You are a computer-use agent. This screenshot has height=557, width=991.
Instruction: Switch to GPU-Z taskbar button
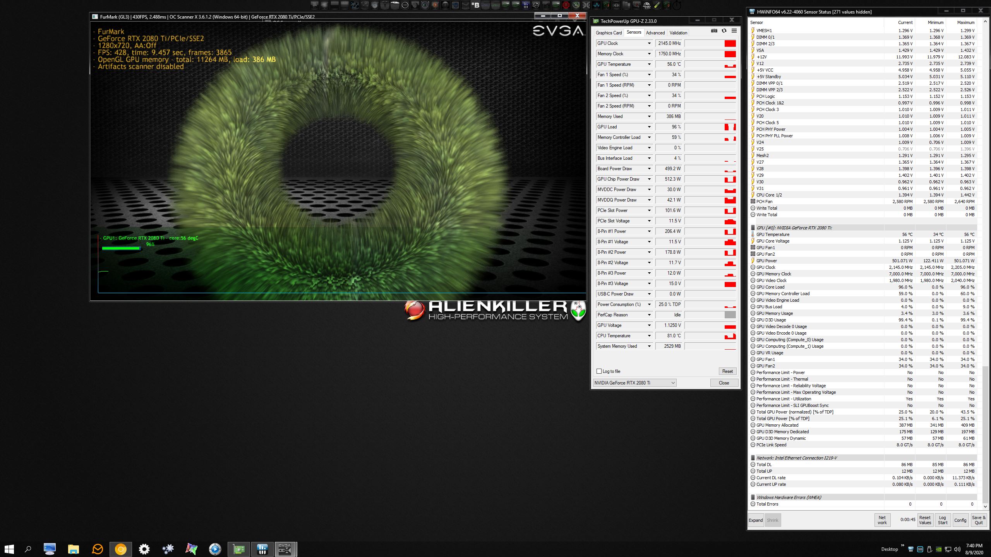coord(239,549)
